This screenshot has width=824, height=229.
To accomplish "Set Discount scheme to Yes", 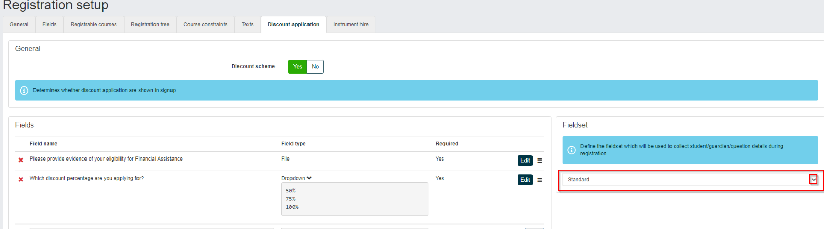I will pos(298,67).
